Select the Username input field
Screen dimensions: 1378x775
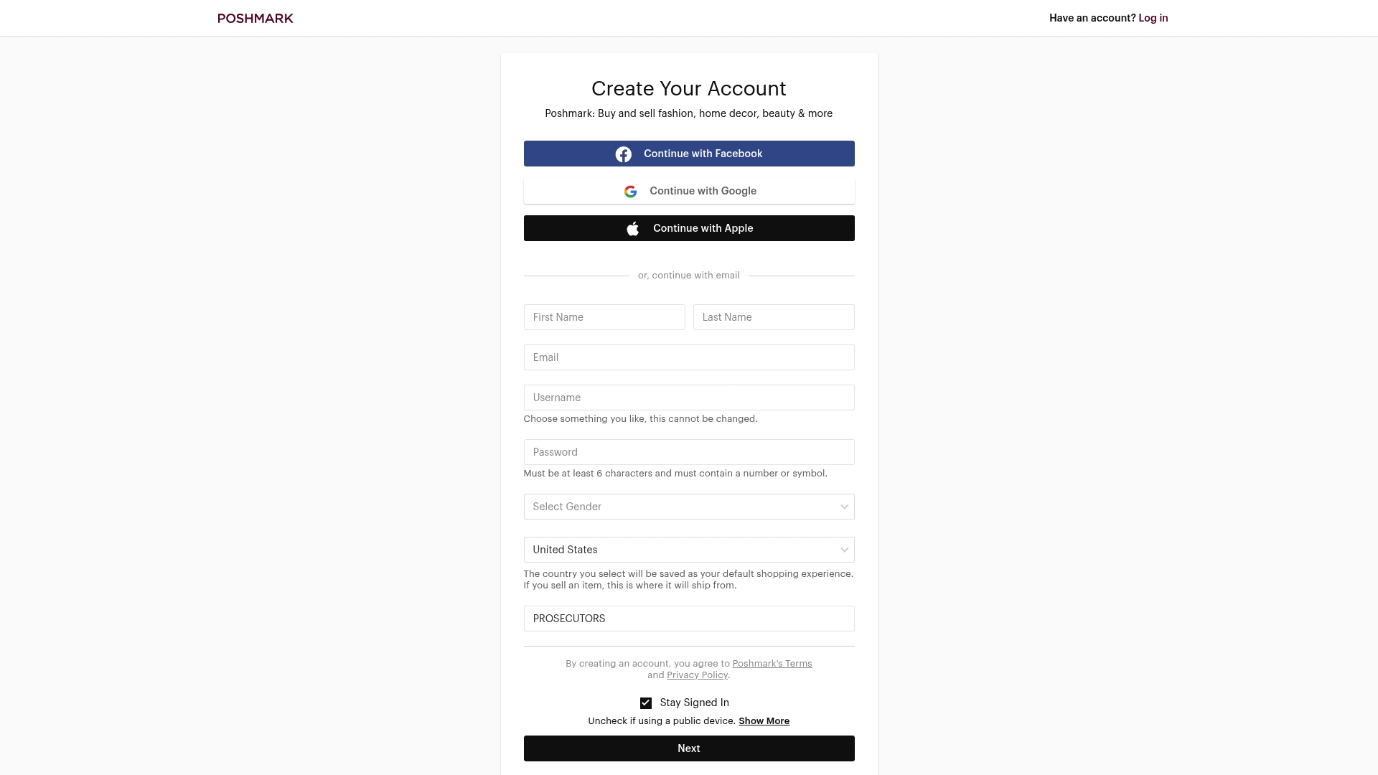(689, 398)
